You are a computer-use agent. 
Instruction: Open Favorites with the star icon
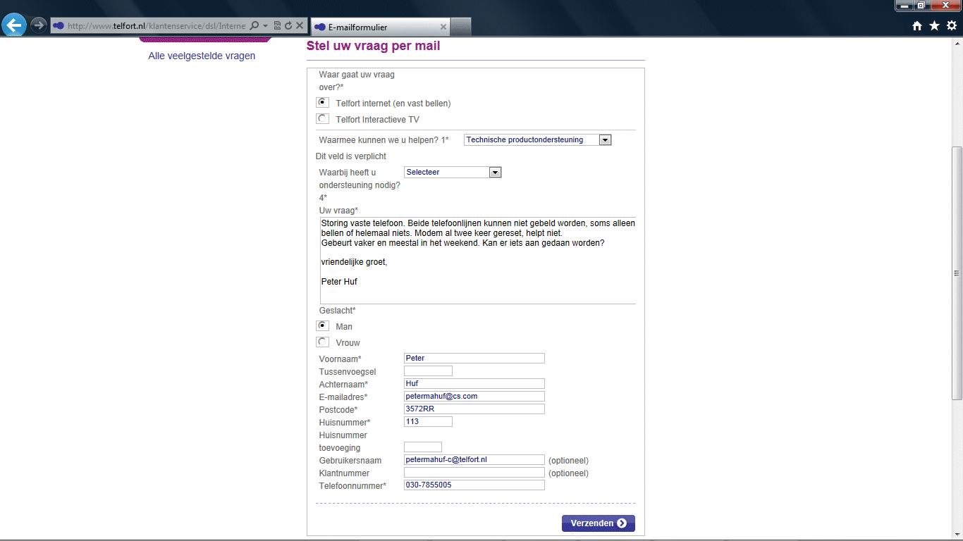point(934,26)
